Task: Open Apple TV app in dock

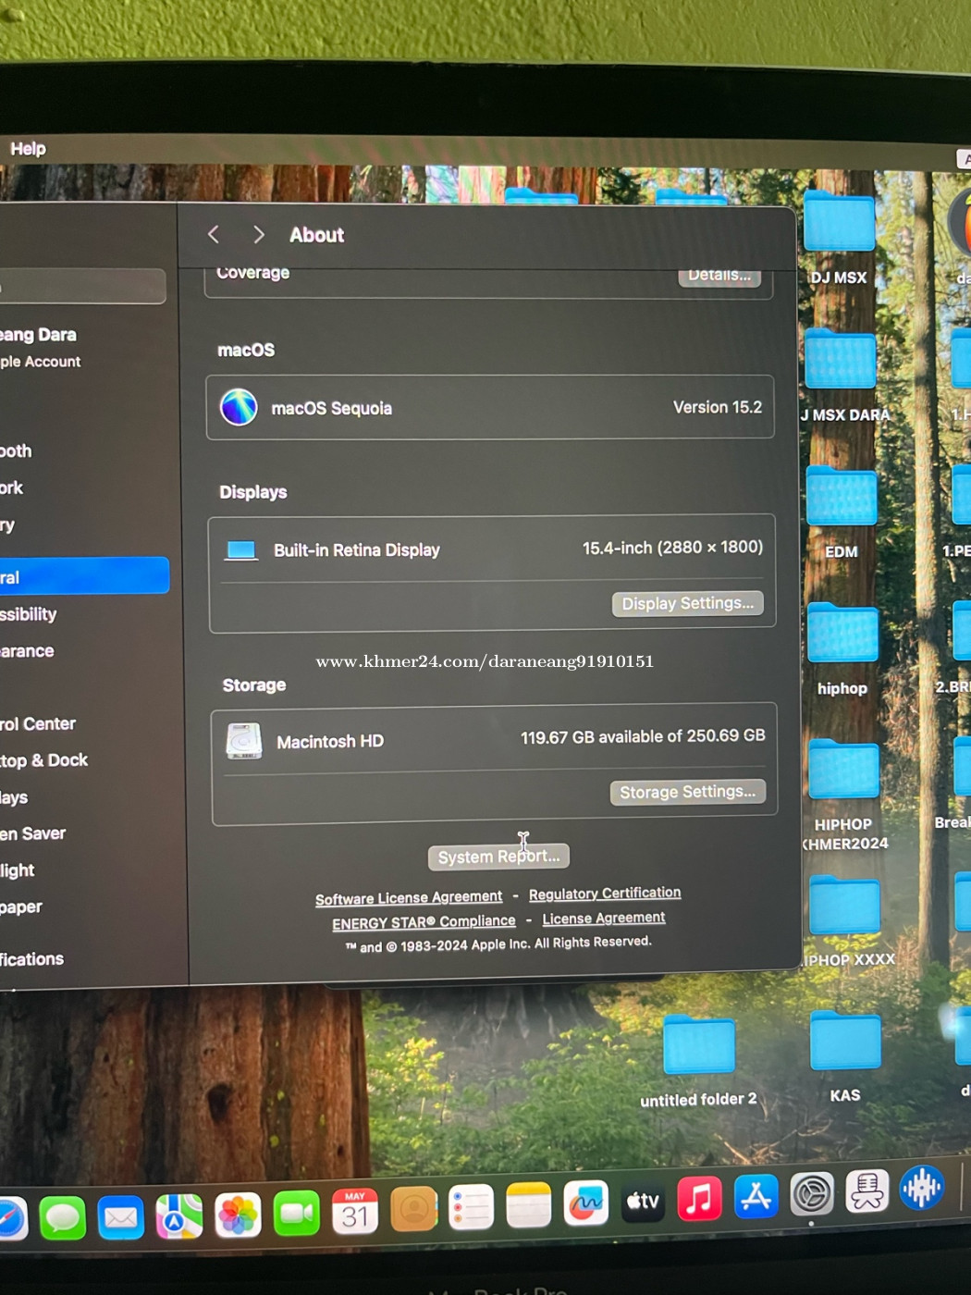Action: [x=643, y=1202]
